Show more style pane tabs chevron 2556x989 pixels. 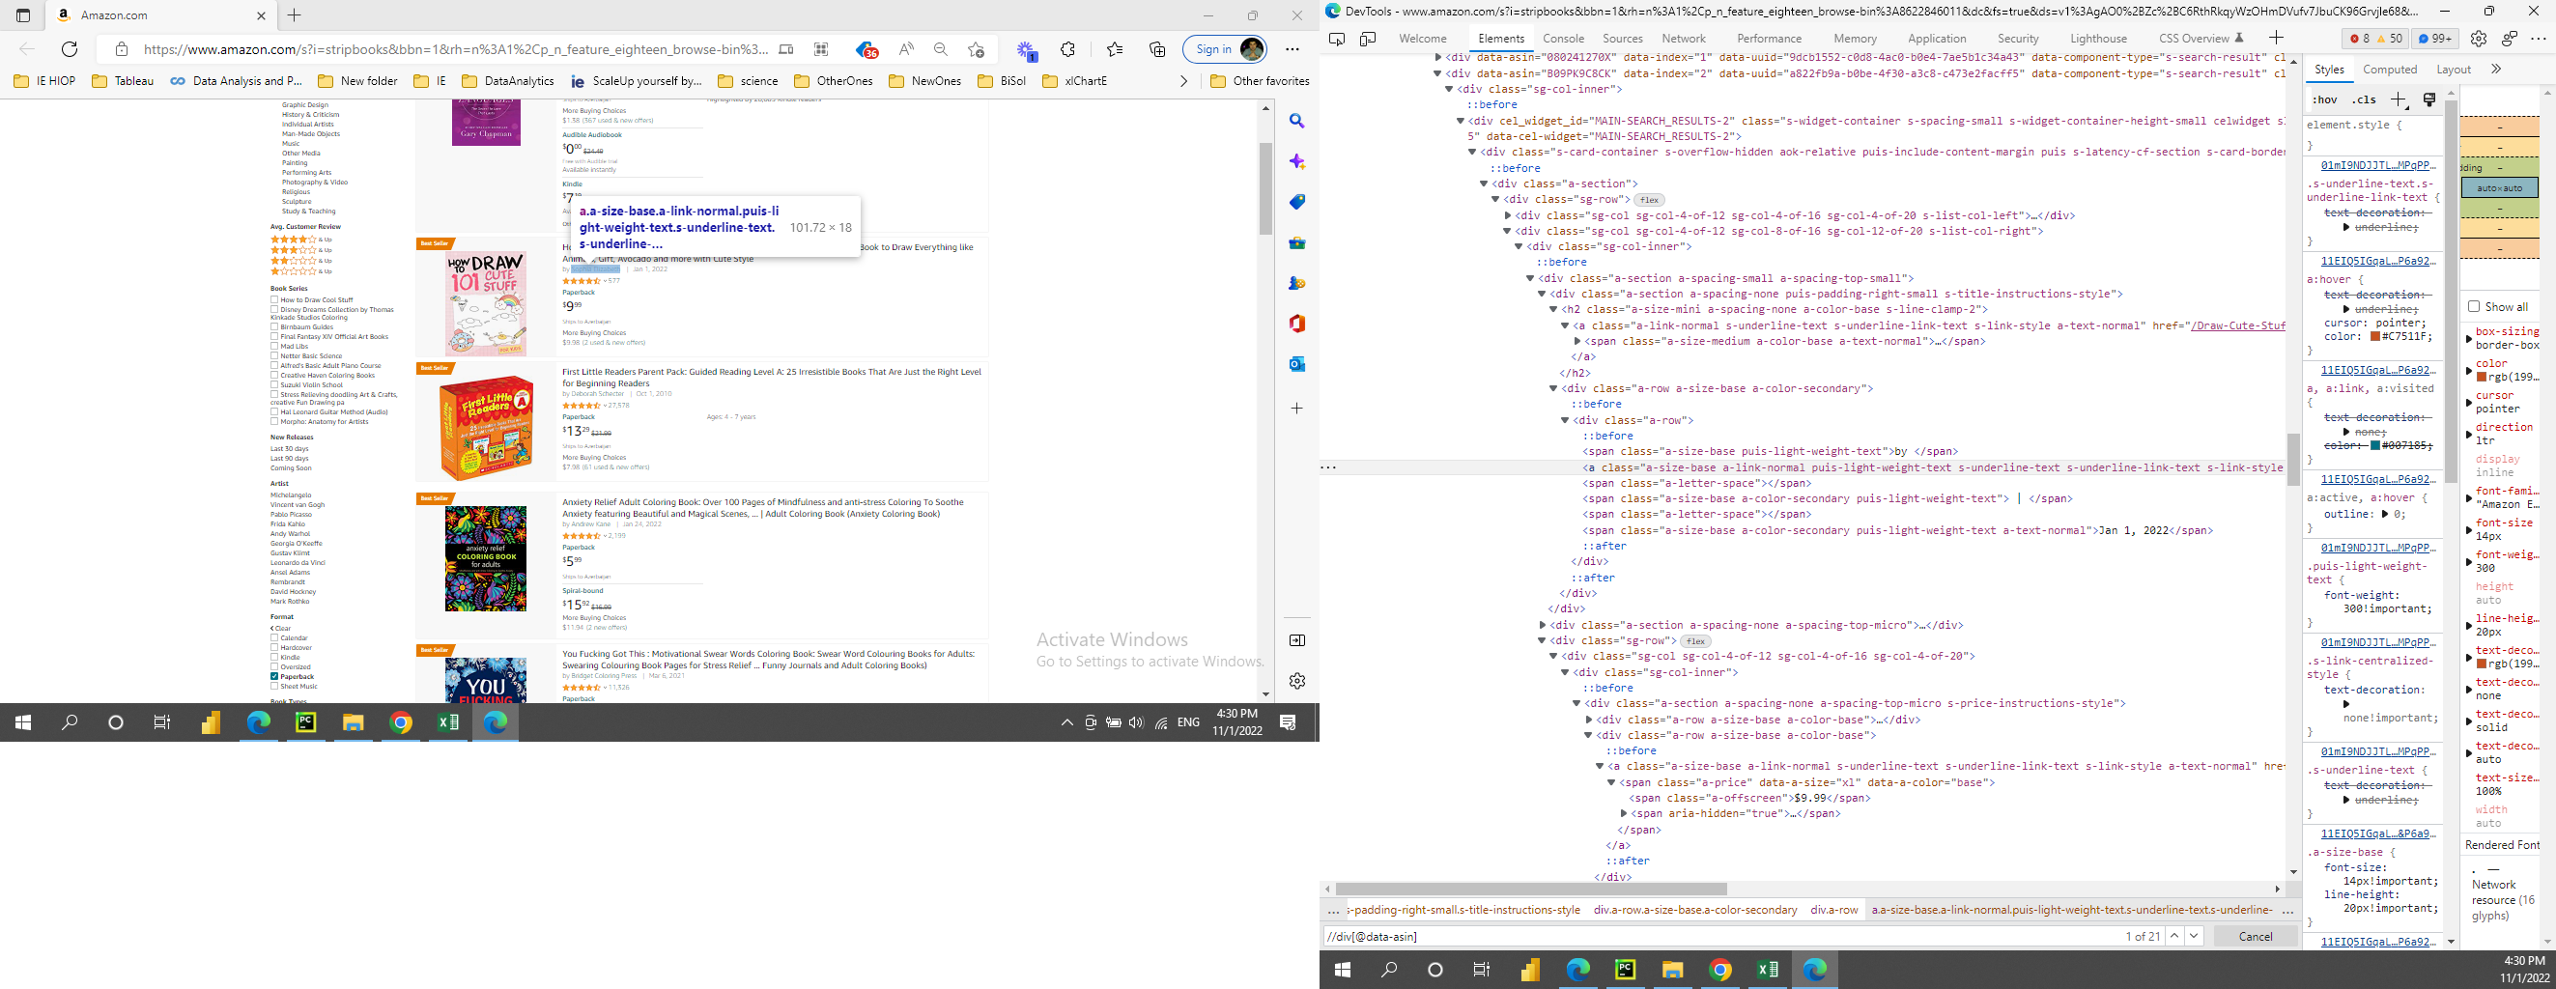pyautogui.click(x=2495, y=69)
